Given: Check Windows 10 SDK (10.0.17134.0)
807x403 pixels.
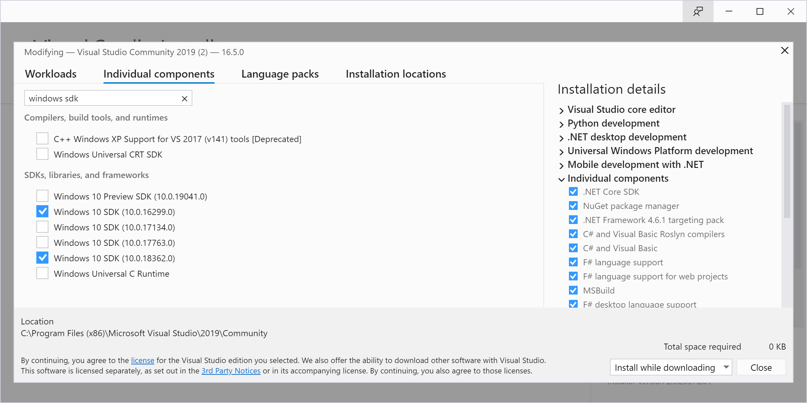Looking at the screenshot, I should coord(42,227).
